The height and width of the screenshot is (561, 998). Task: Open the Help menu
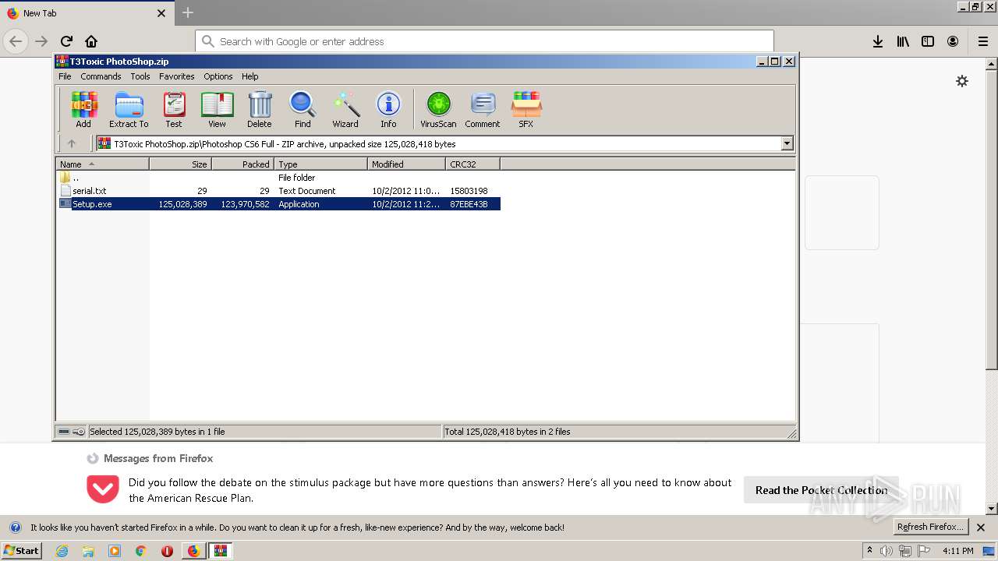pyautogui.click(x=249, y=76)
